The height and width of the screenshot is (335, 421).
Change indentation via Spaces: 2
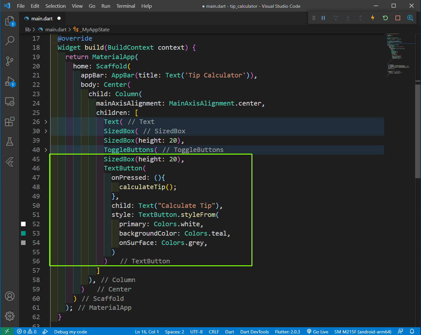point(174,331)
